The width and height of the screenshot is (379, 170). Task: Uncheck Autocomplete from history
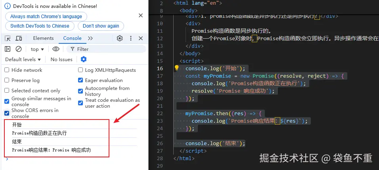pos(80,91)
